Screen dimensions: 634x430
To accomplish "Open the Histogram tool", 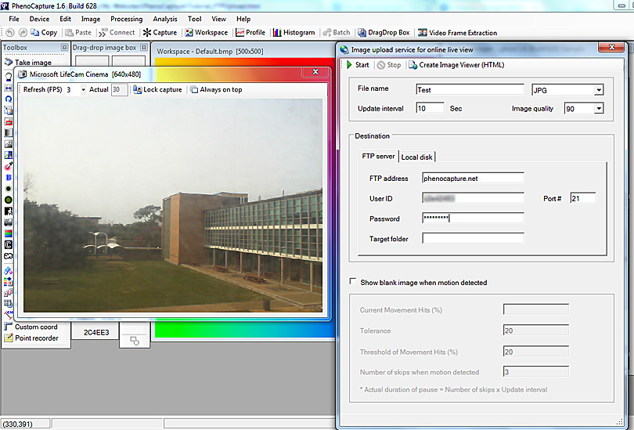I will pos(294,33).
